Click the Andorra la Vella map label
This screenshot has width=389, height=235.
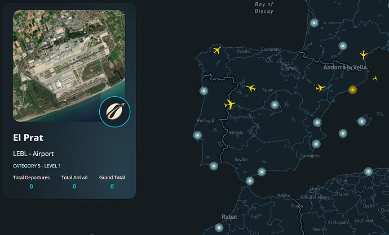(x=346, y=67)
